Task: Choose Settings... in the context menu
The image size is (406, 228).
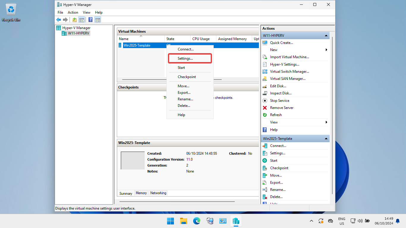Action: point(190,58)
